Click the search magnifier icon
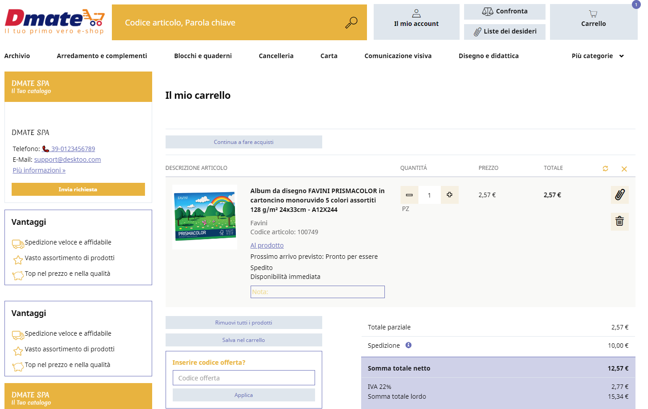 pos(351,22)
